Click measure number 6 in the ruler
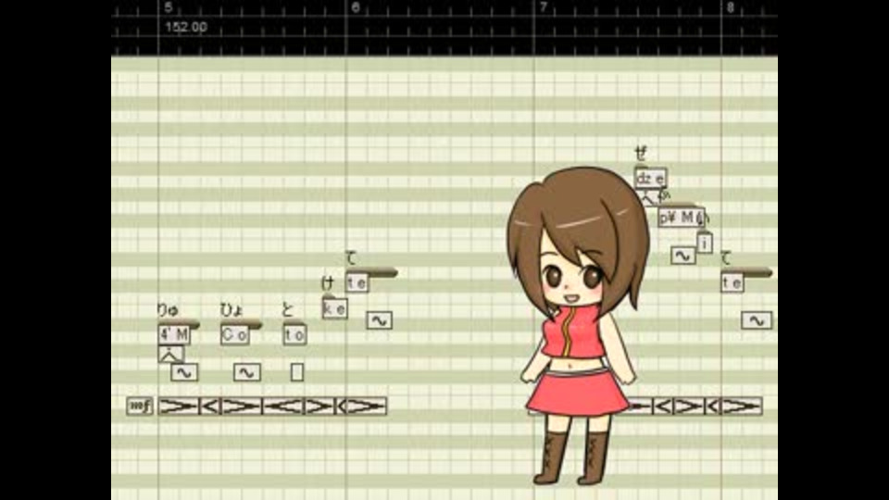Image resolution: width=889 pixels, height=500 pixels. (356, 7)
